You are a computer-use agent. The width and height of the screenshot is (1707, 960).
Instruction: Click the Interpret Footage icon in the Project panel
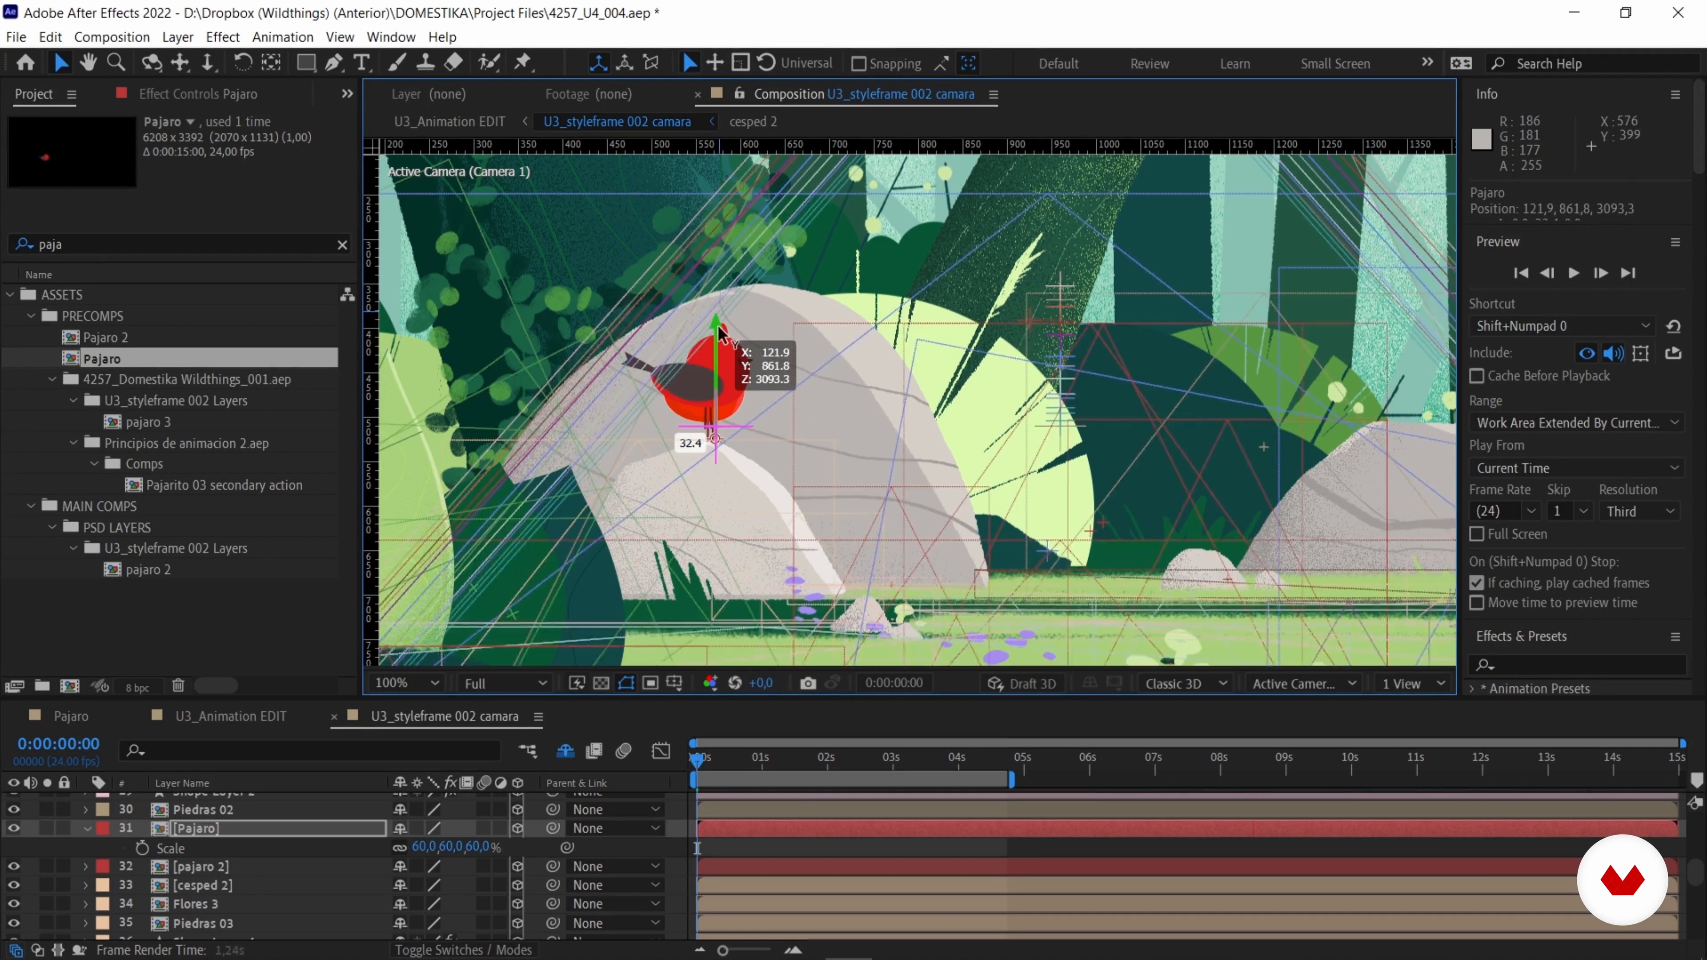pos(14,686)
